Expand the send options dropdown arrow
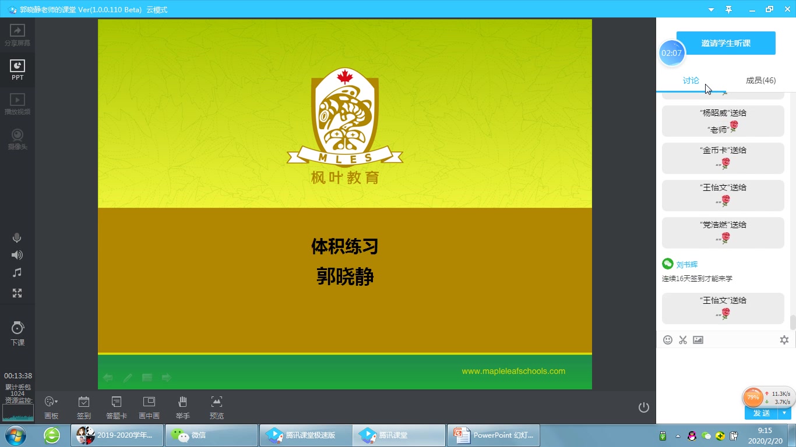This screenshot has width=796, height=447. [x=785, y=413]
